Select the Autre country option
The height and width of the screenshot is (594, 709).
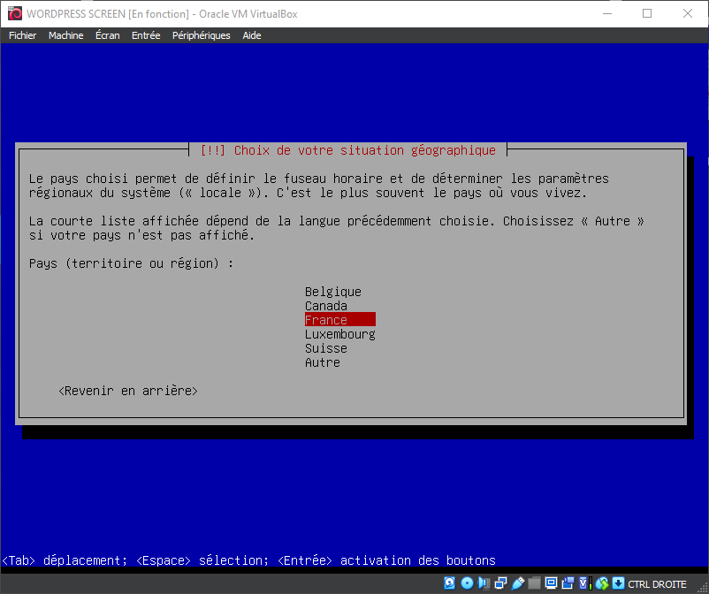point(322,362)
